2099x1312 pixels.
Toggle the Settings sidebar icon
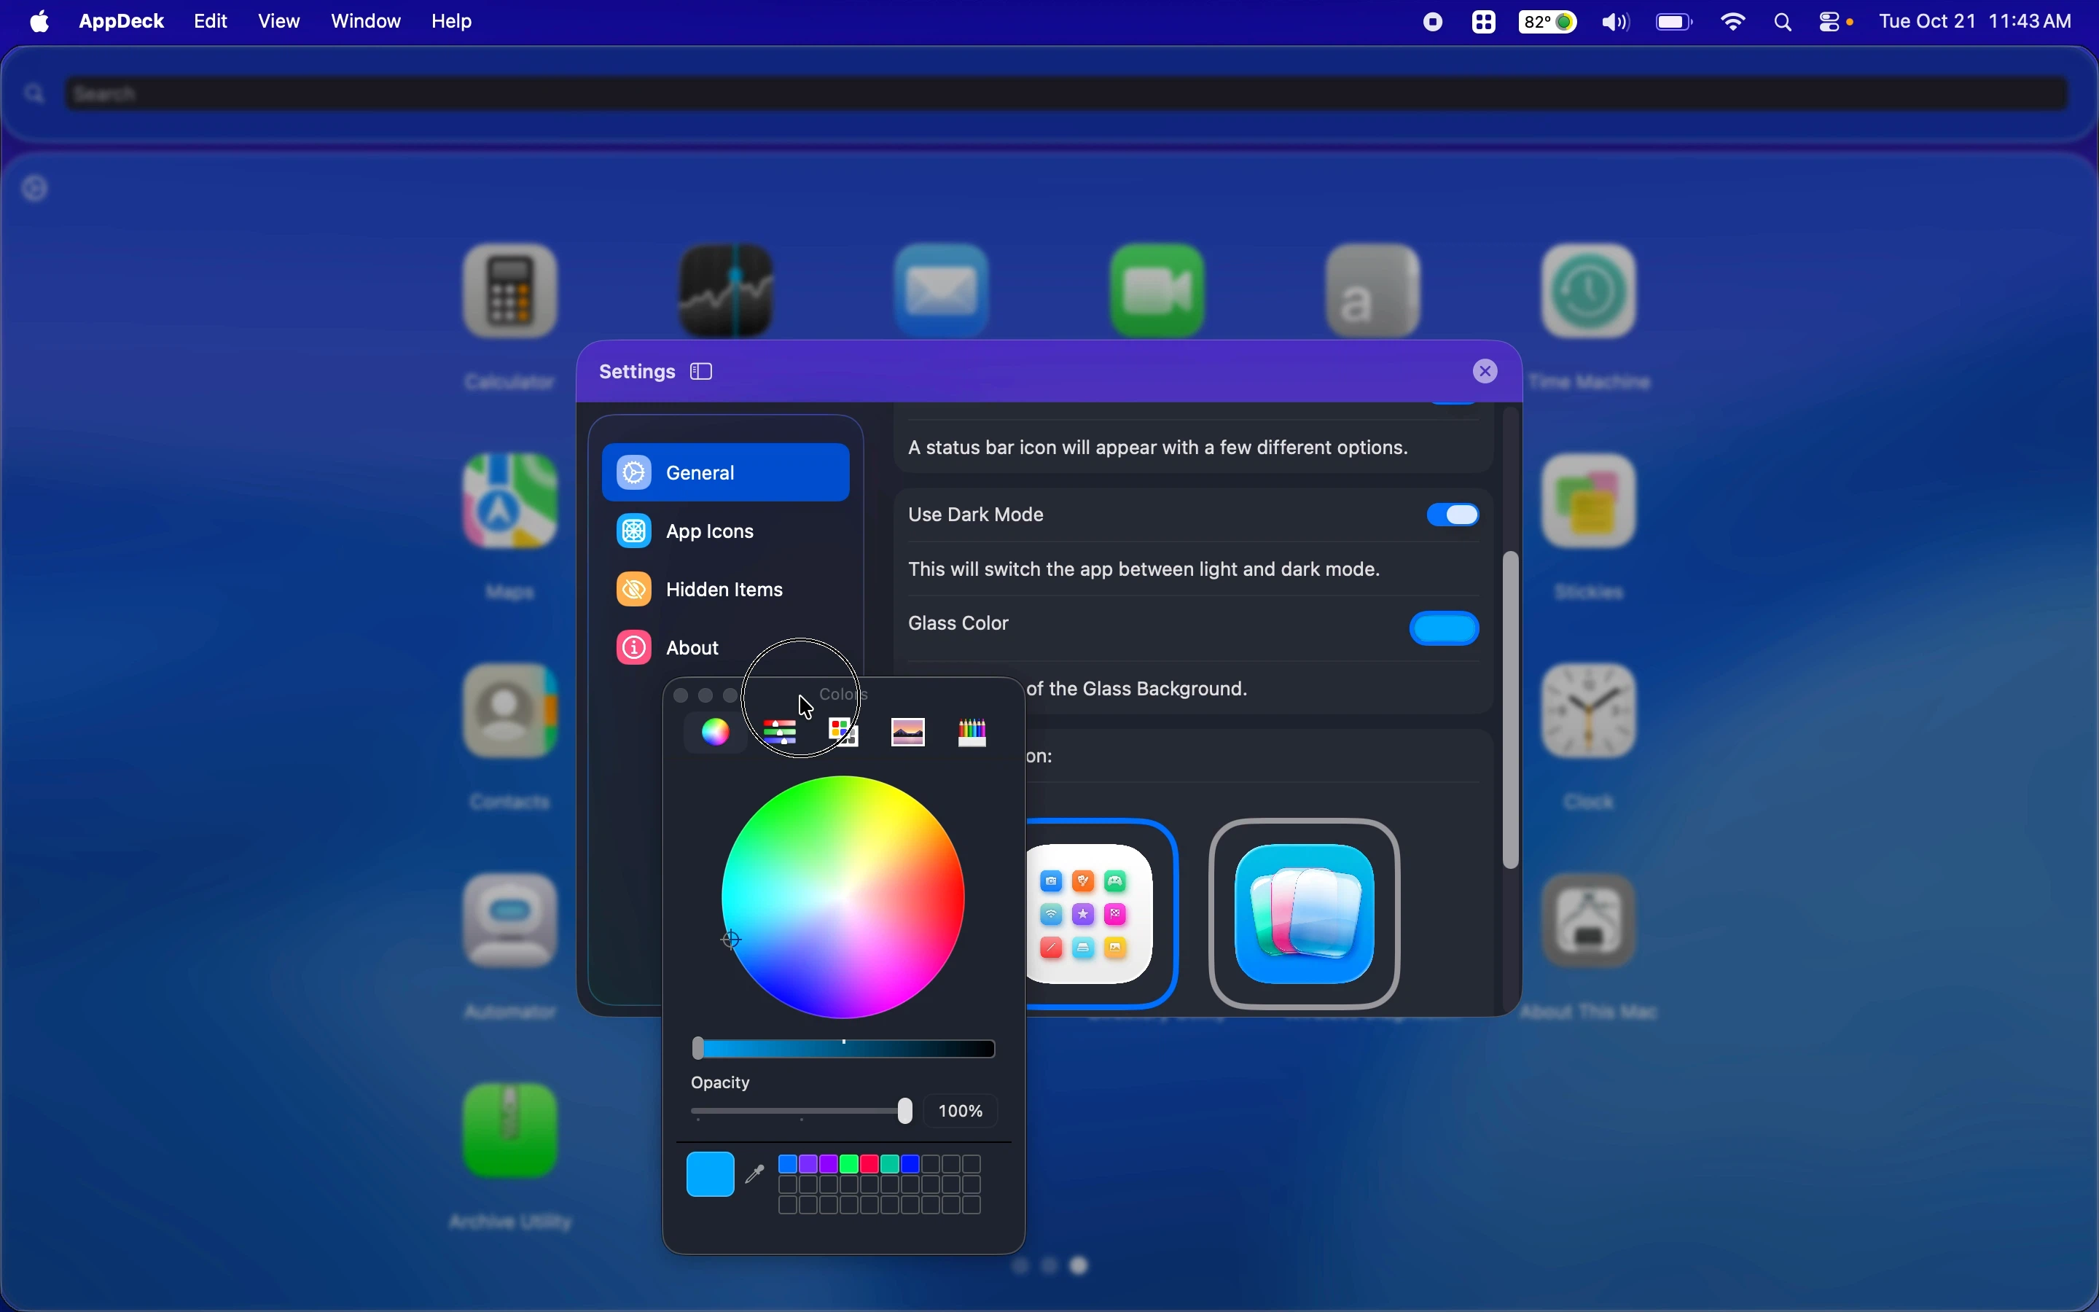(703, 372)
